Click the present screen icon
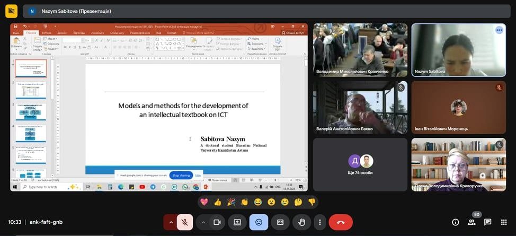516x236 pixels. pyautogui.click(x=237, y=222)
